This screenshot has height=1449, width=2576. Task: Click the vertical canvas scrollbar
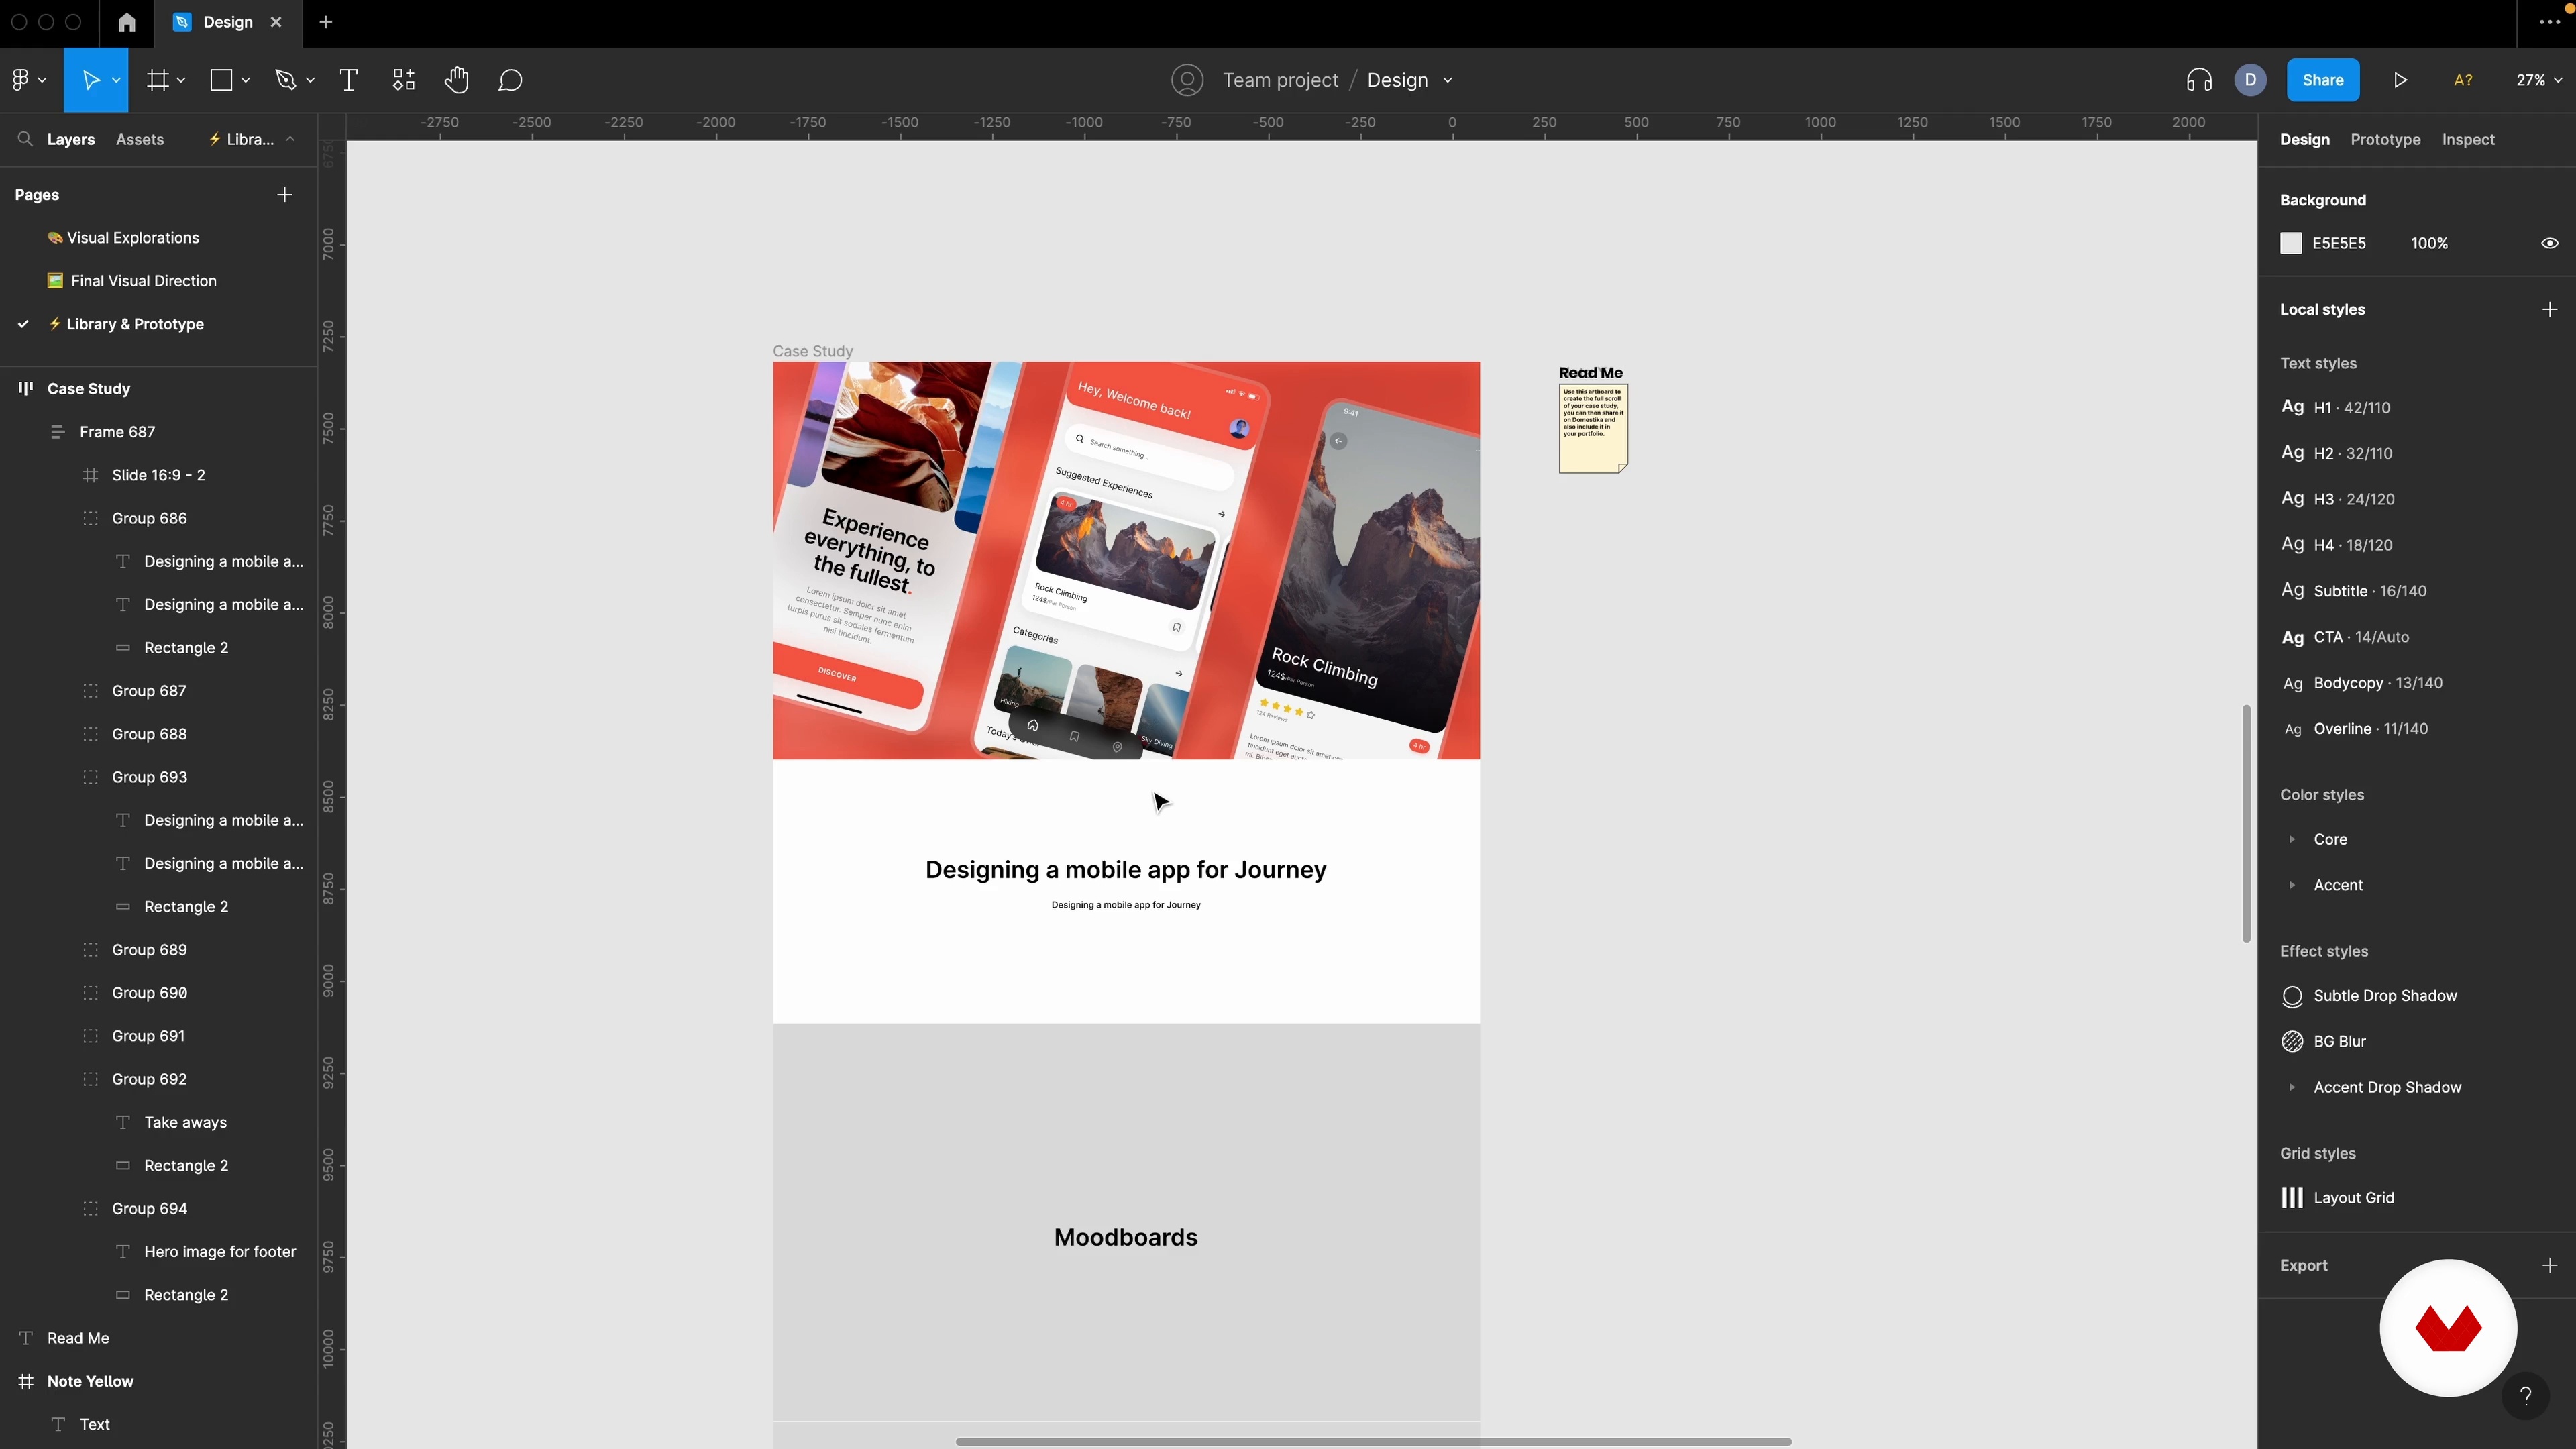point(2246,823)
